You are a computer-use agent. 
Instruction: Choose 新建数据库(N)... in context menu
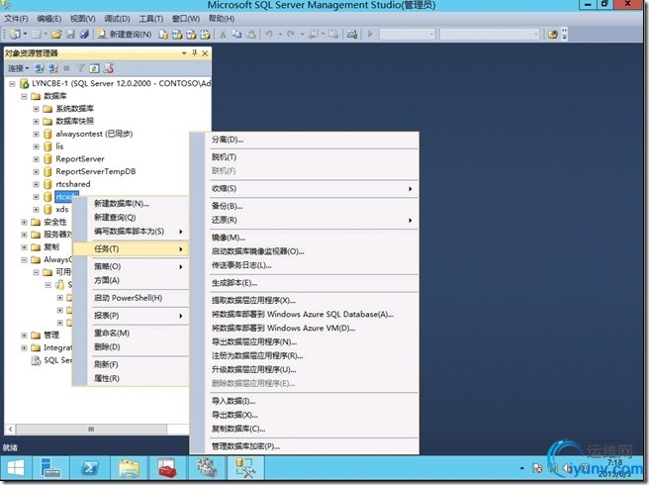point(131,203)
